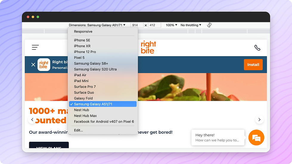This screenshot has height=164, width=292.
Task: Select iPhone SE device
Action: click(103, 40)
